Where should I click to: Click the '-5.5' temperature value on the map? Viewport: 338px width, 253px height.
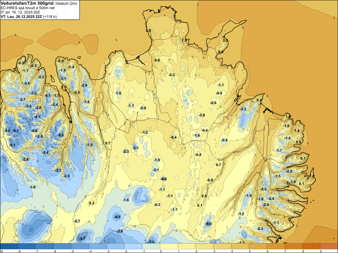[x=61, y=135]
